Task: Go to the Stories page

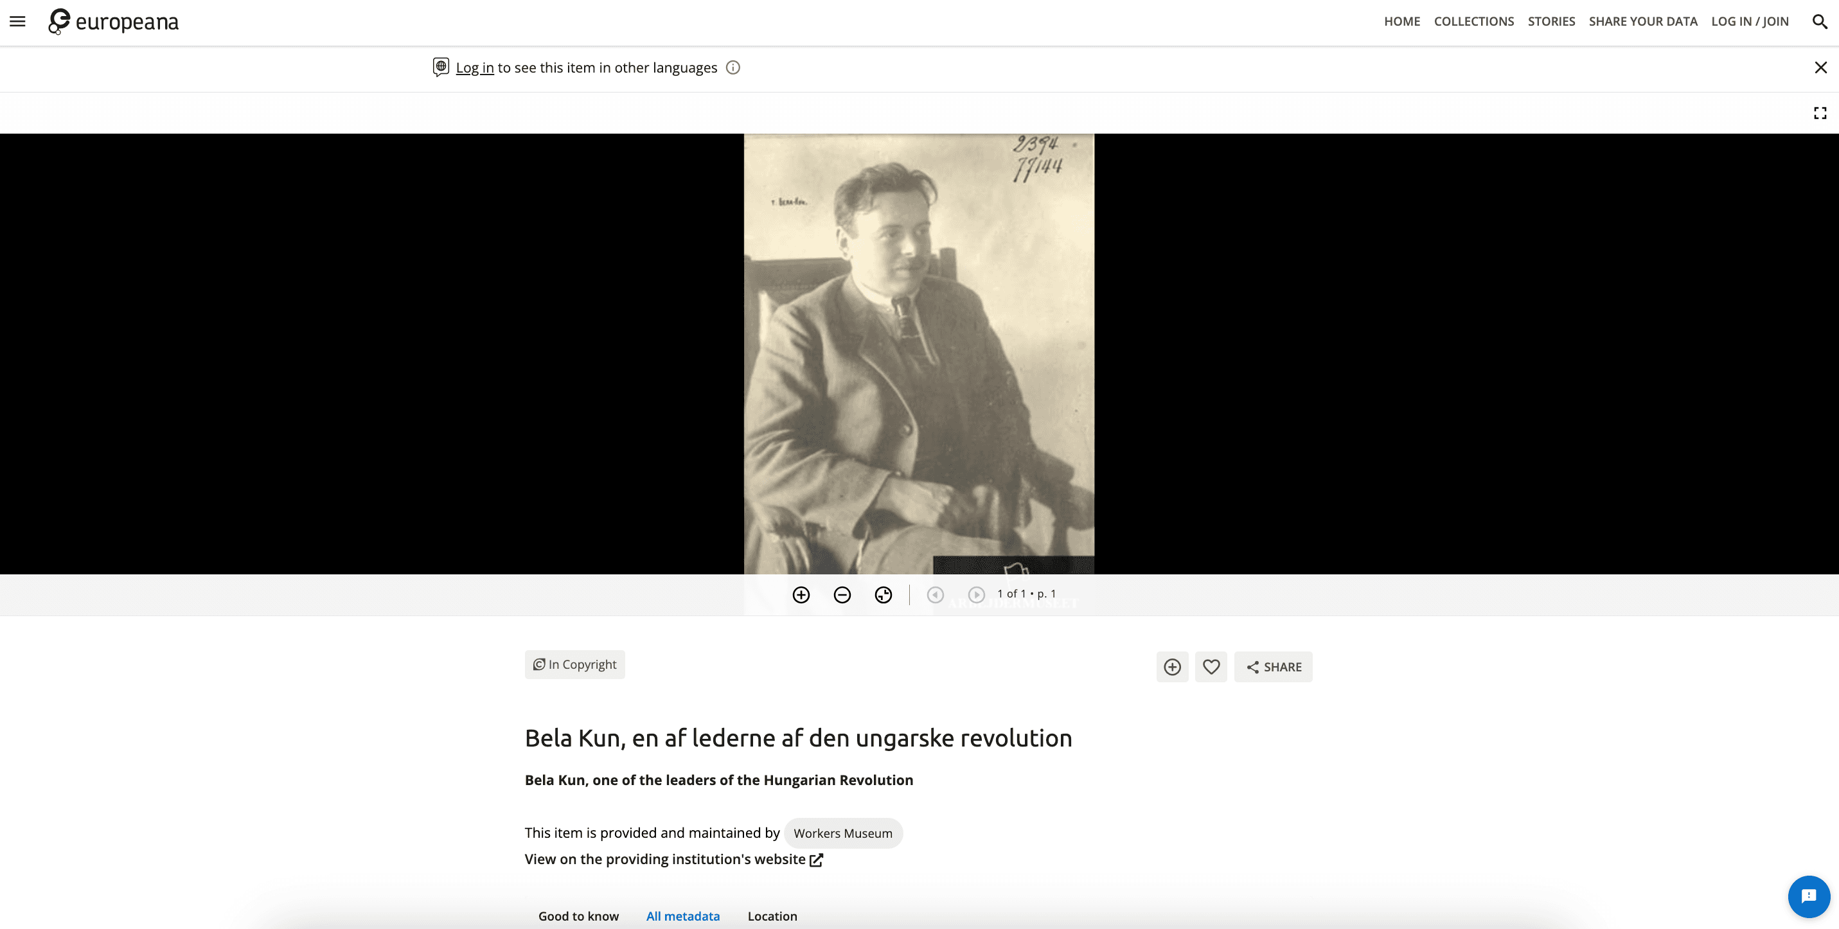Action: pos(1550,21)
